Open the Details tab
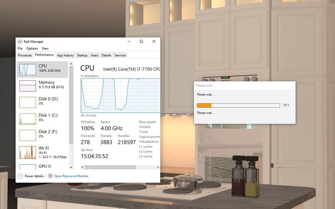The width and height of the screenshot is (335, 209). click(x=106, y=55)
